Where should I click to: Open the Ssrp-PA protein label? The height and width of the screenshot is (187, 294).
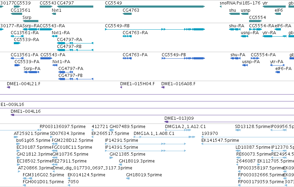[32, 69]
